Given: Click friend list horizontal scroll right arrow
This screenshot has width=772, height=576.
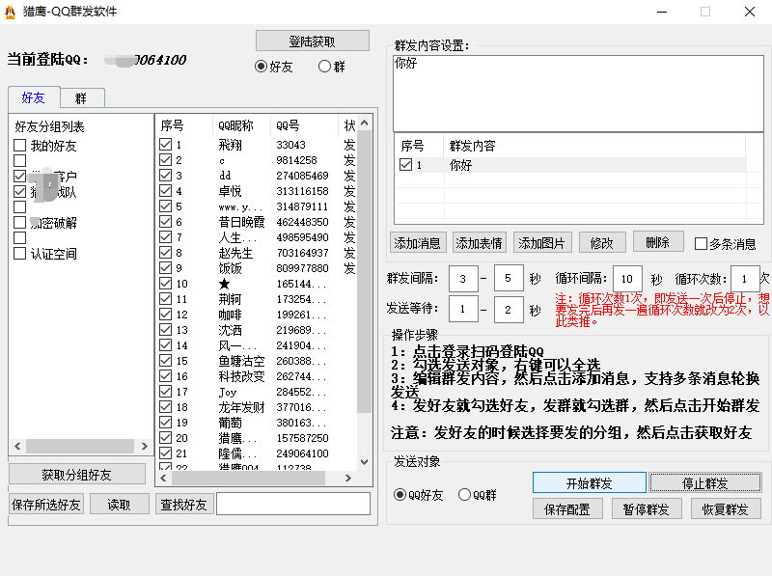Looking at the screenshot, I should (x=348, y=478).
